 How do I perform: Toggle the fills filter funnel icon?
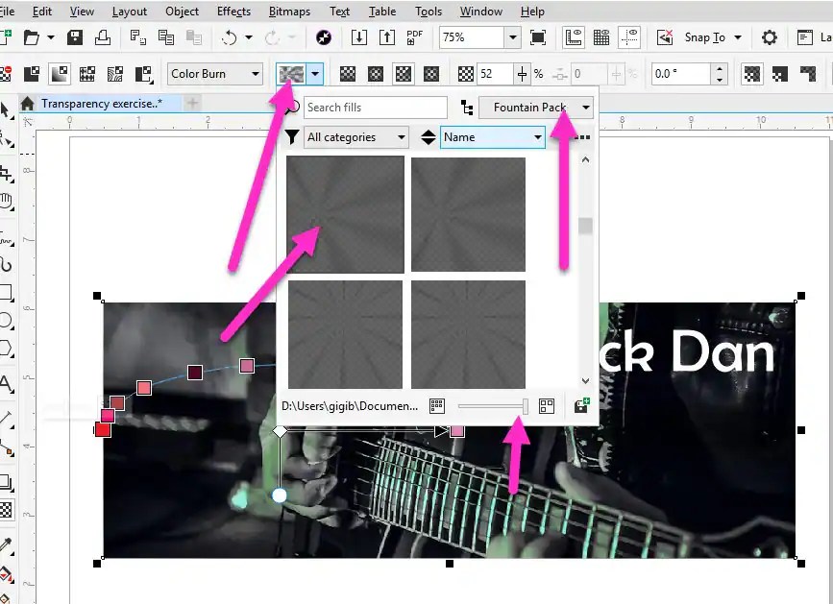click(291, 137)
